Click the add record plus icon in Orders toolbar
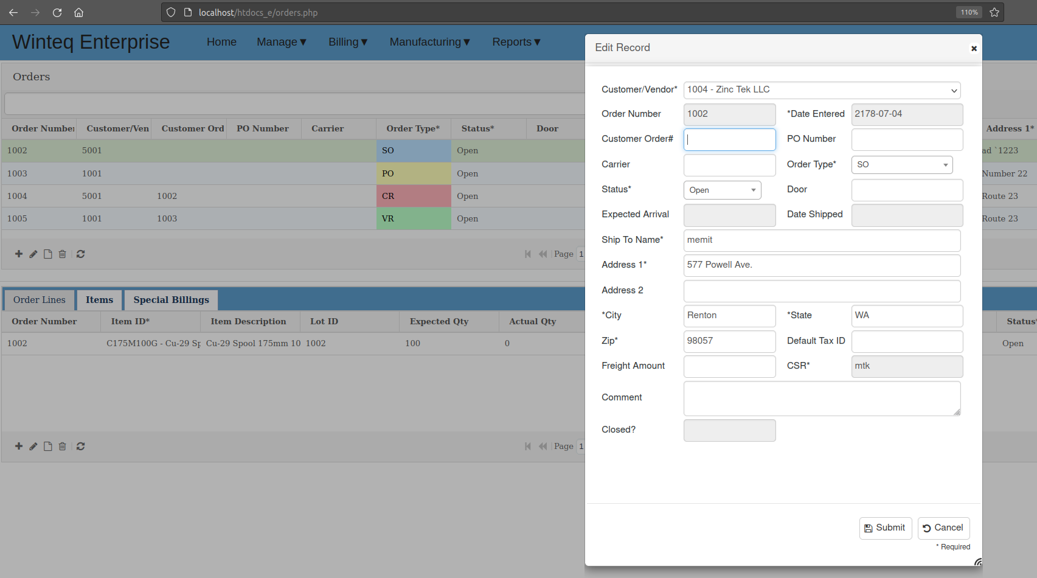Image resolution: width=1037 pixels, height=578 pixels. [19, 254]
